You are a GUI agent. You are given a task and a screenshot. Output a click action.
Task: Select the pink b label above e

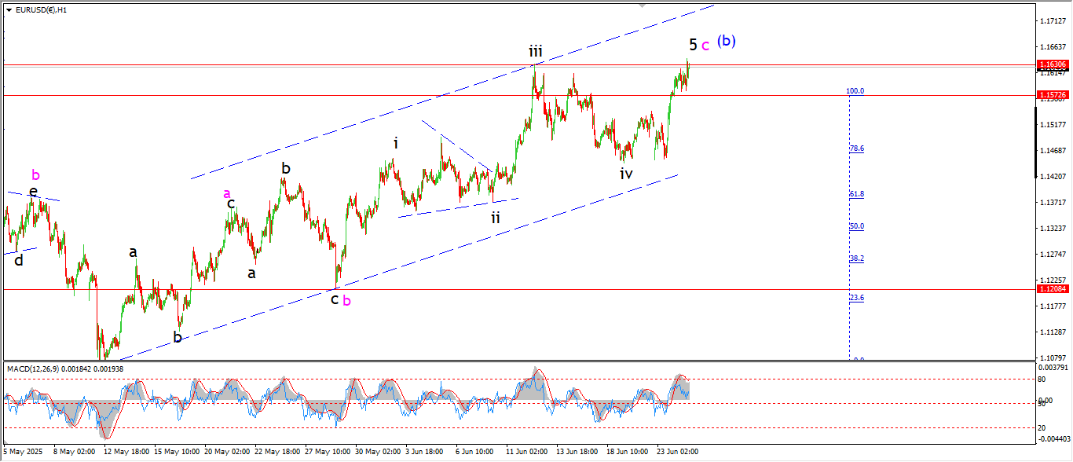pos(35,174)
